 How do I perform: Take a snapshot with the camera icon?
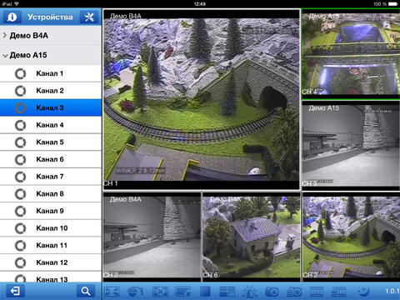tap(272, 292)
